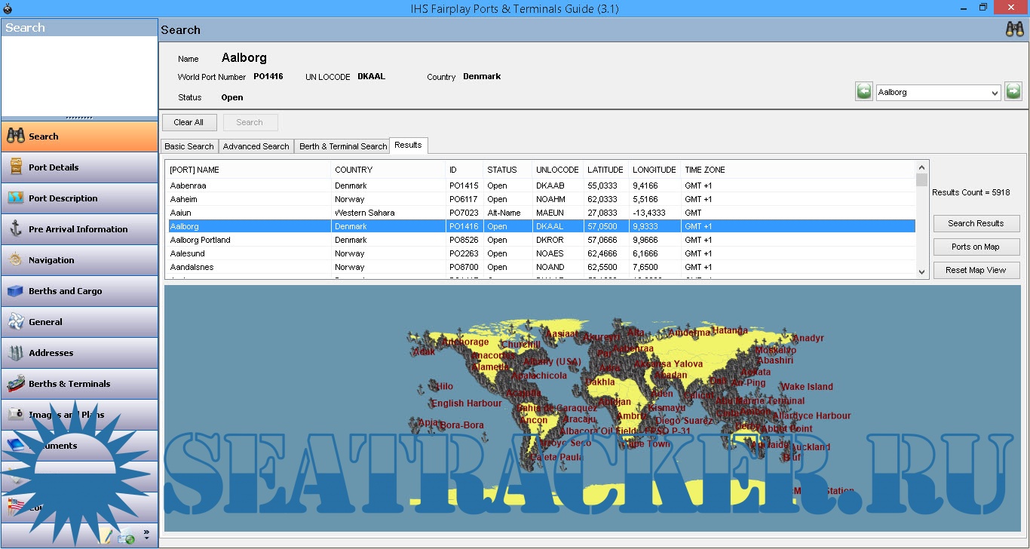Click the Ports on Map button
1030x549 pixels.
coord(976,247)
